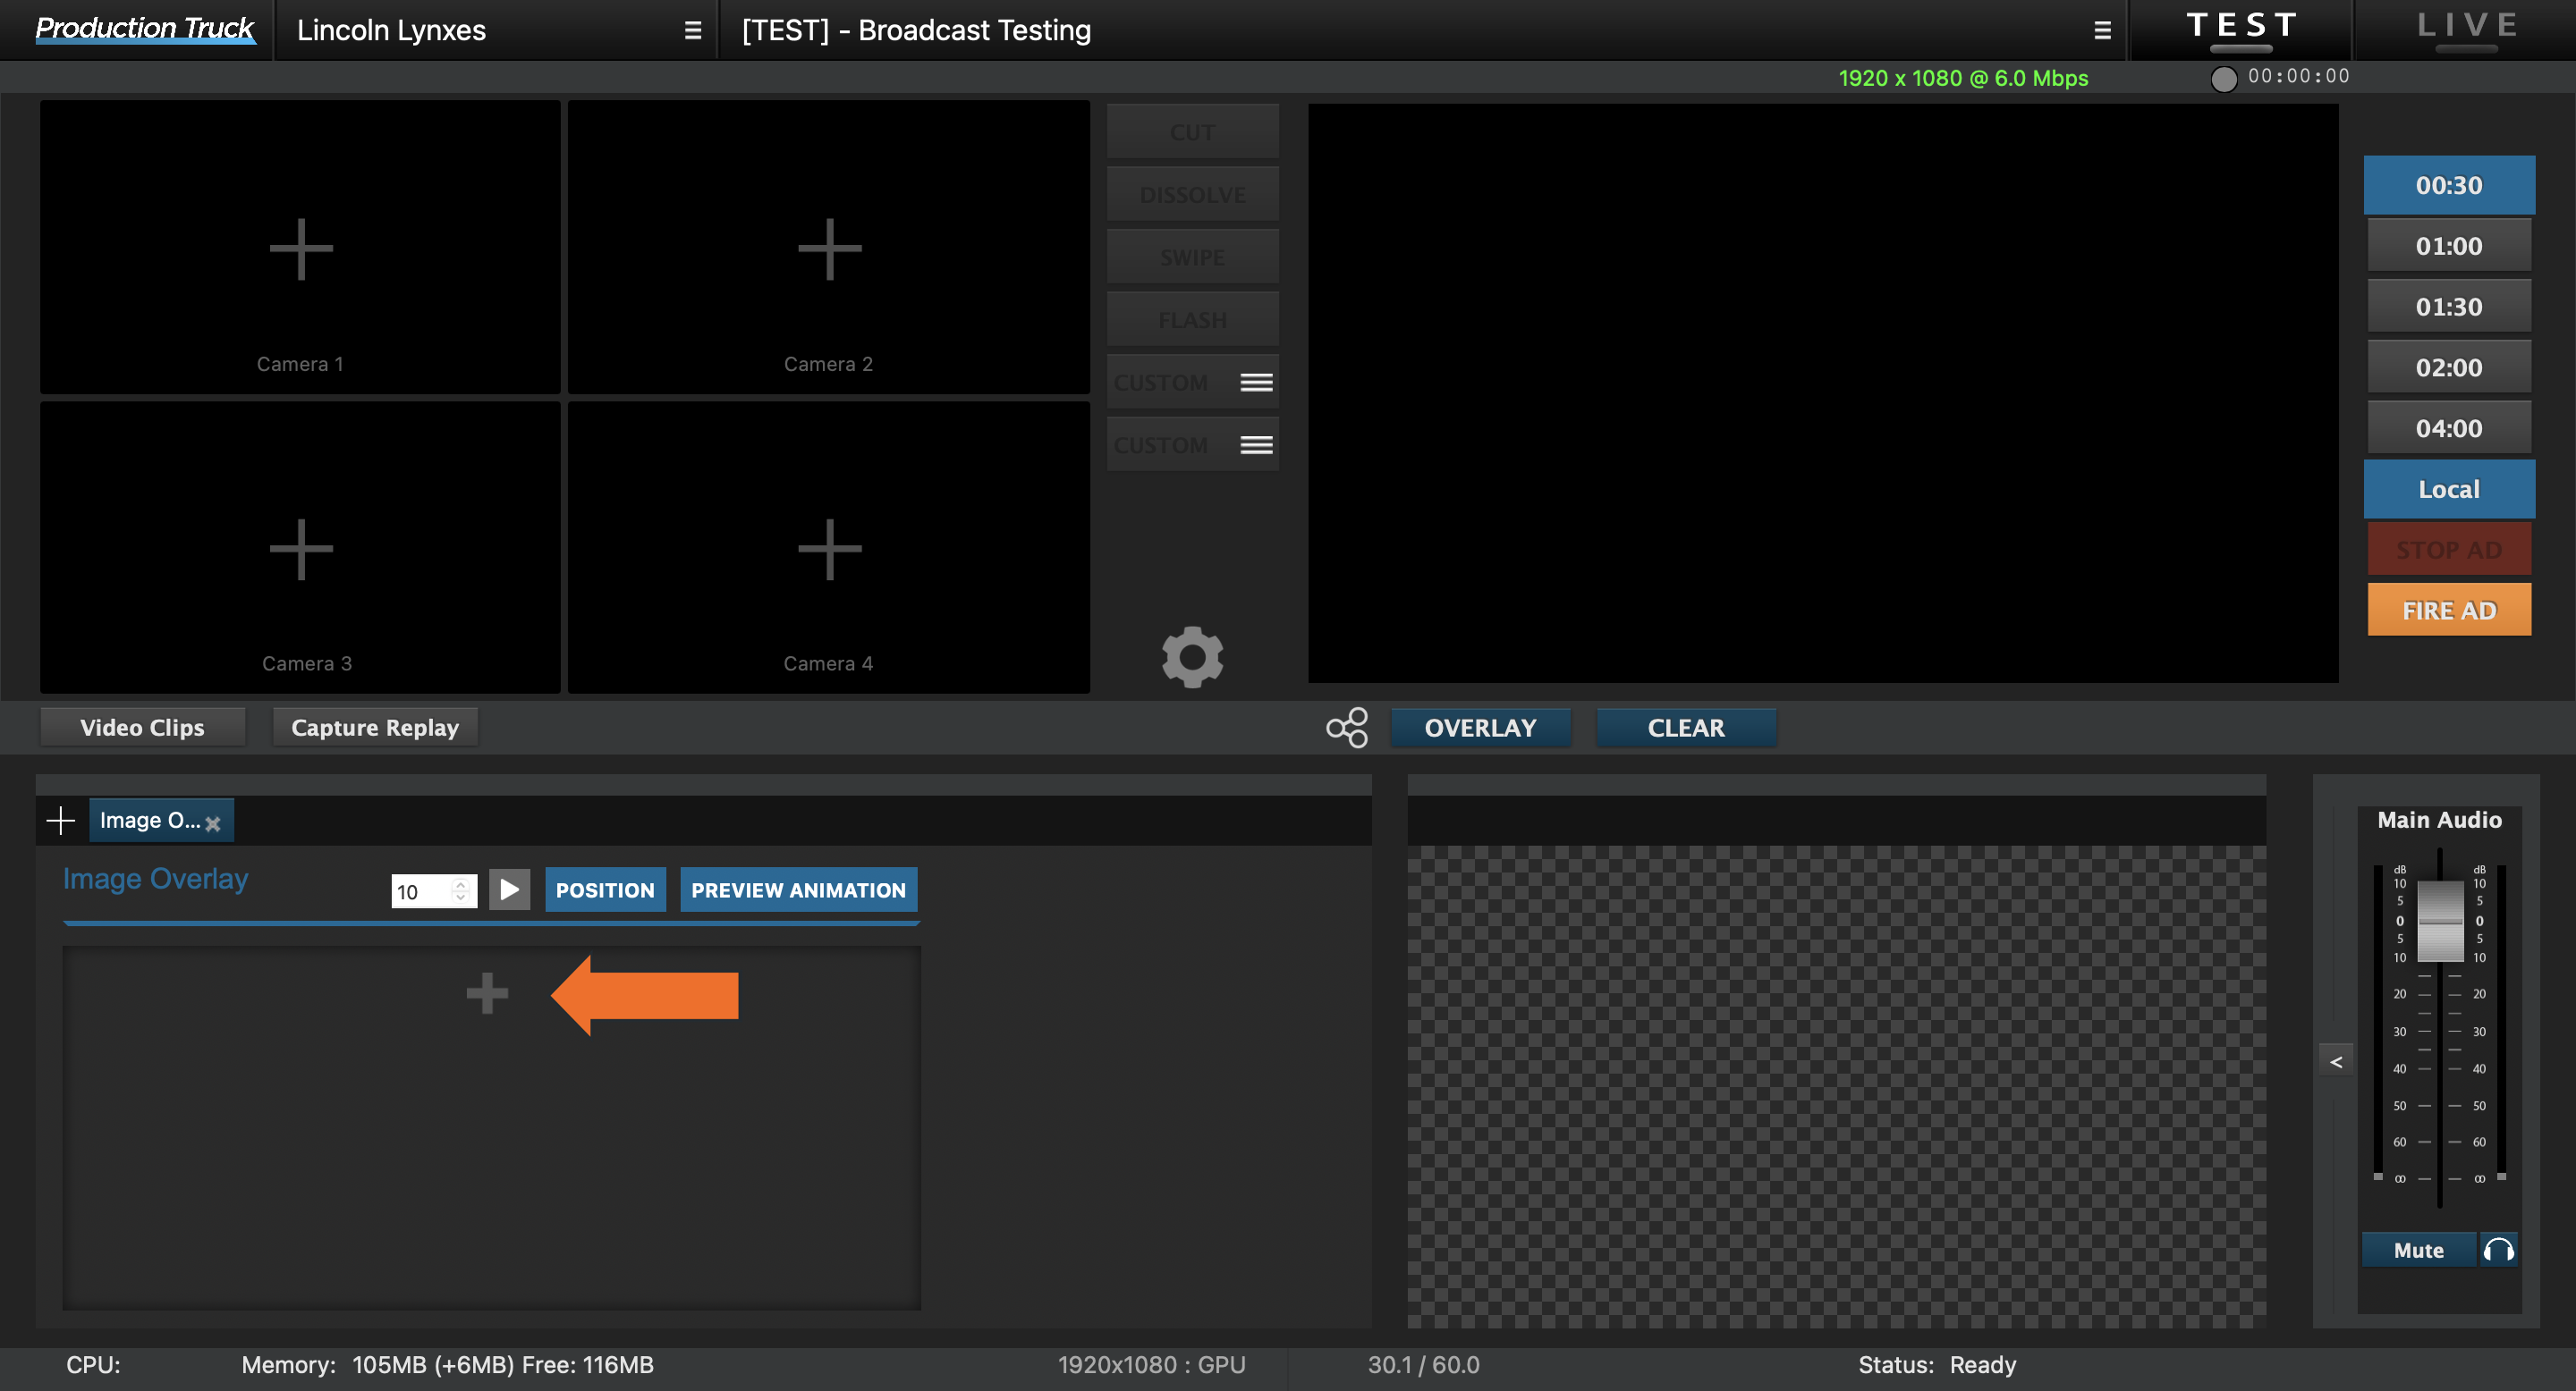Select the 01:00 ad duration

(2448, 246)
